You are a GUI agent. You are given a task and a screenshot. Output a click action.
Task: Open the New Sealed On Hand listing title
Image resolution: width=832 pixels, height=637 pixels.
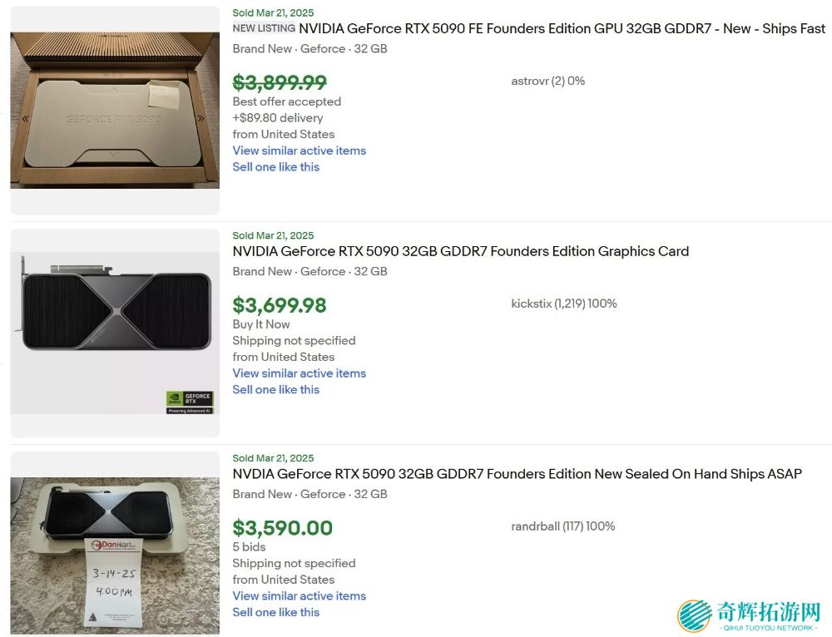coord(517,474)
